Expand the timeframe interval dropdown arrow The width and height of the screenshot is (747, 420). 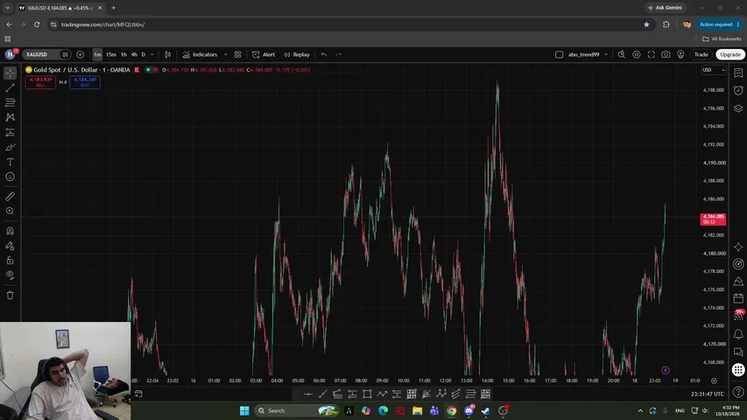pos(152,54)
